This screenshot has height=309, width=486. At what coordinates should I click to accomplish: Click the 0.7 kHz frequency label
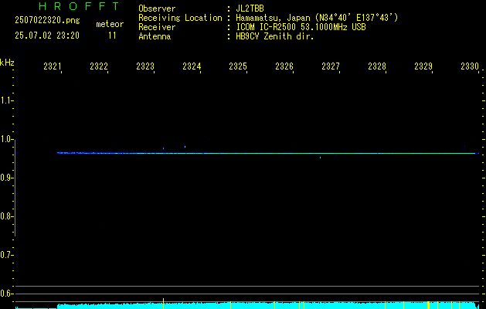(x=6, y=255)
